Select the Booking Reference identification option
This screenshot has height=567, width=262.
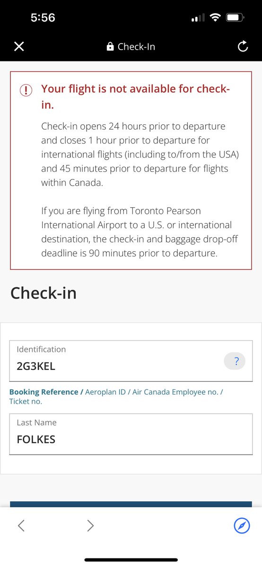44,392
